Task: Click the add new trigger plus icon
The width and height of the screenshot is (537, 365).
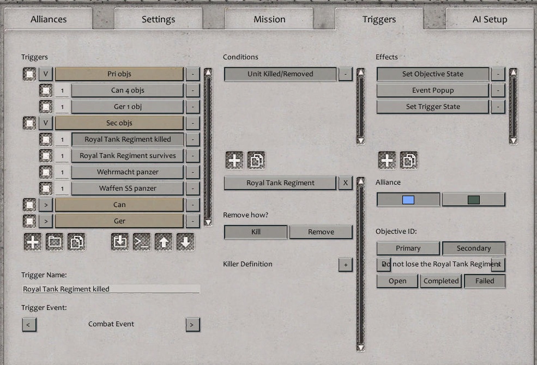Action: 32,242
